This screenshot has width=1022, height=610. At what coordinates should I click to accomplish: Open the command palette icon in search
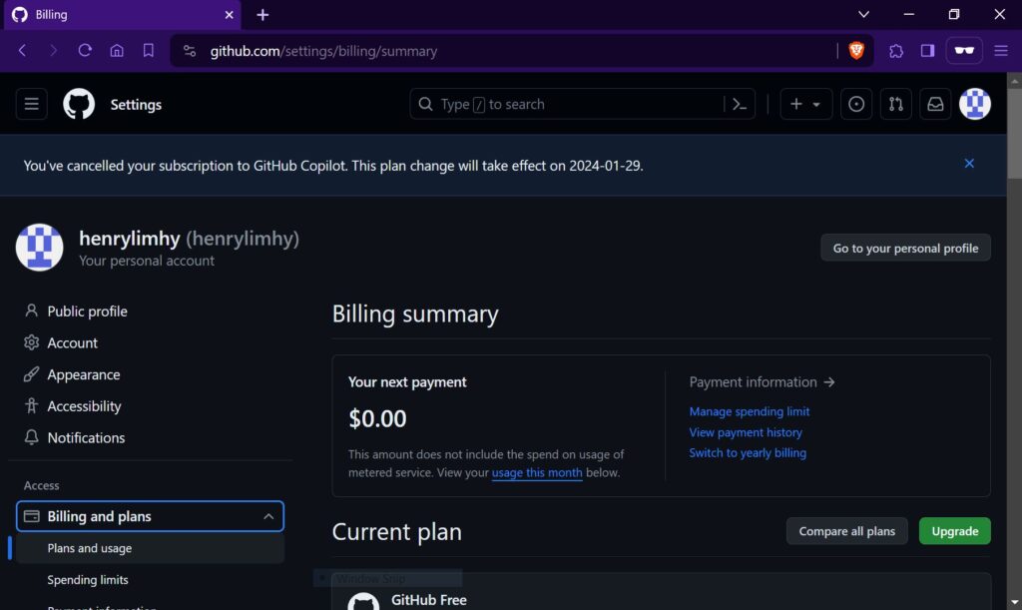740,104
